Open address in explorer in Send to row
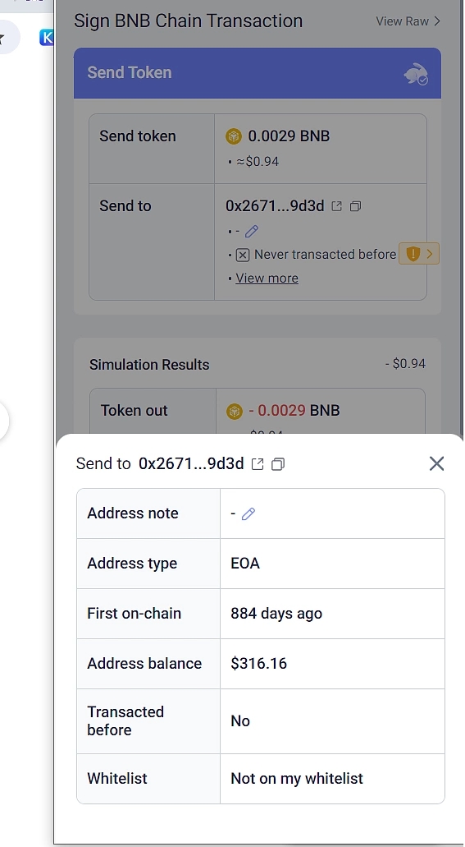The image size is (465, 847). pyautogui.click(x=336, y=206)
